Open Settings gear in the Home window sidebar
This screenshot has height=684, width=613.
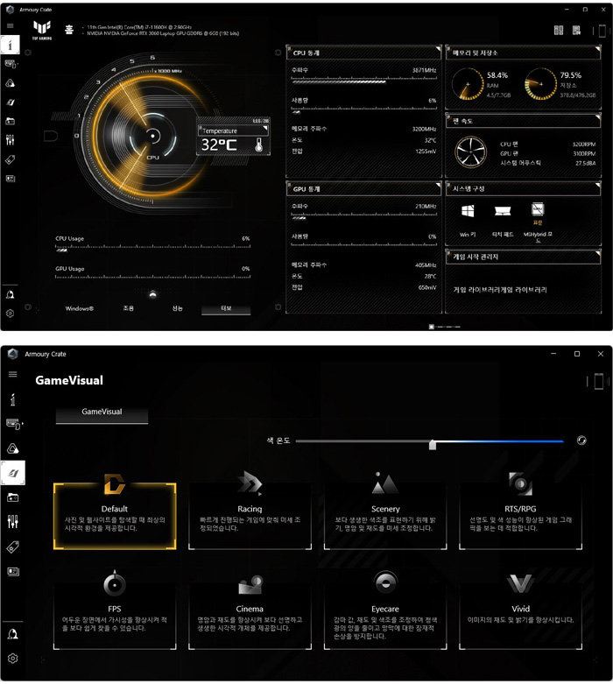(x=10, y=314)
